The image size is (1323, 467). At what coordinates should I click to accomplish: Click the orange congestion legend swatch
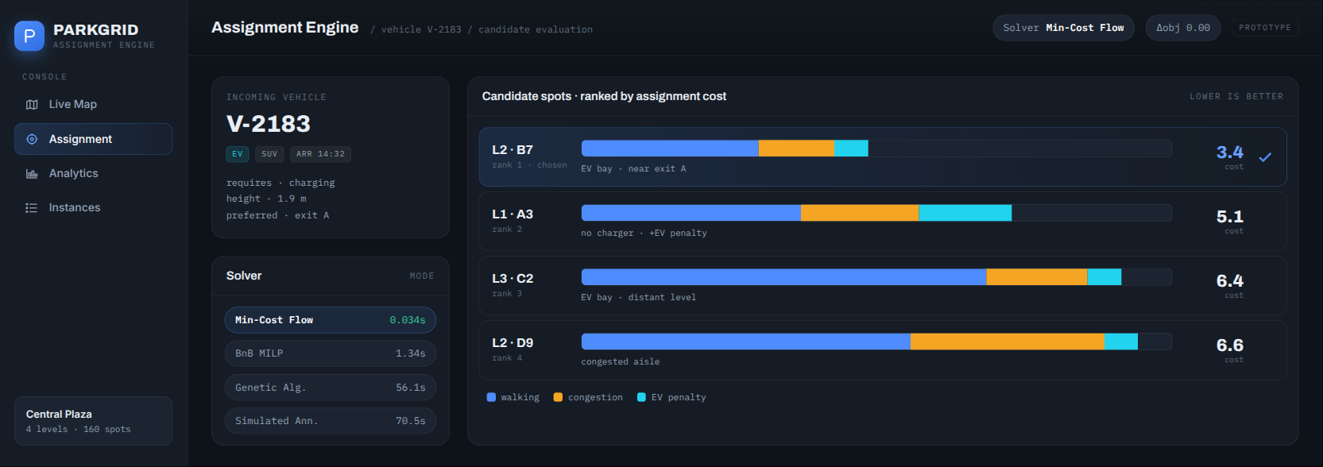[558, 397]
